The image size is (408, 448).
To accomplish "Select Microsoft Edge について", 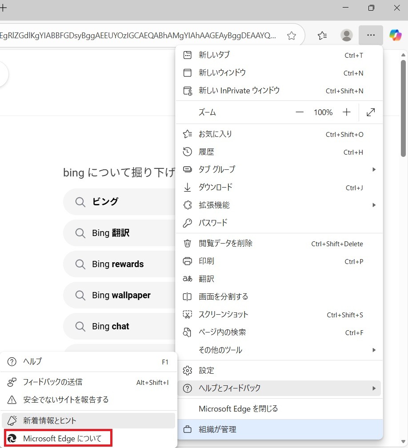I will (62, 439).
